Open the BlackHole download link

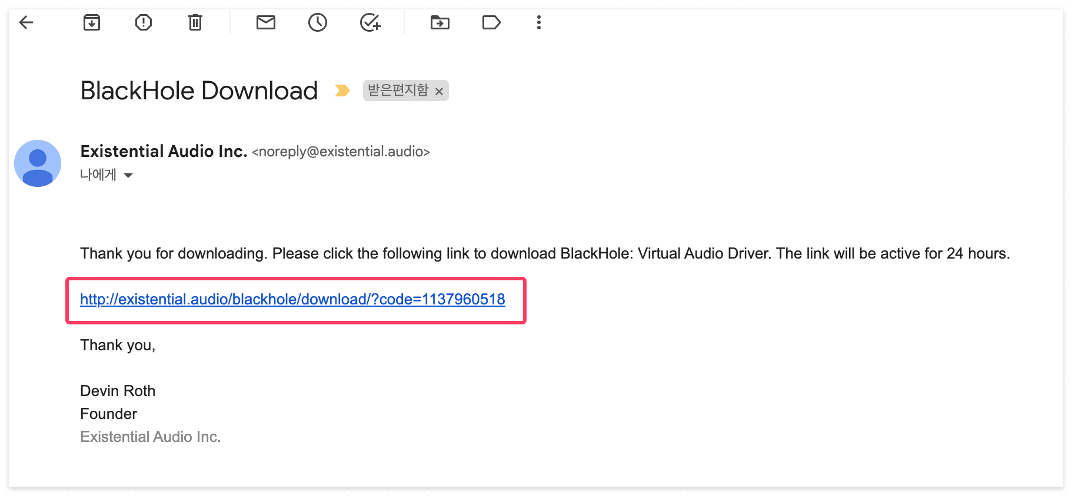(x=292, y=300)
